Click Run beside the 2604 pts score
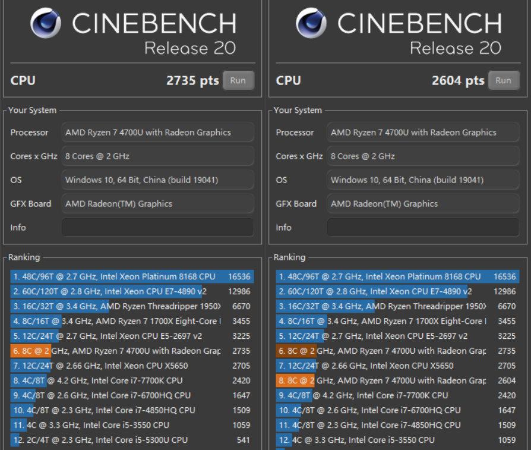This screenshot has height=450, width=531. tap(504, 81)
